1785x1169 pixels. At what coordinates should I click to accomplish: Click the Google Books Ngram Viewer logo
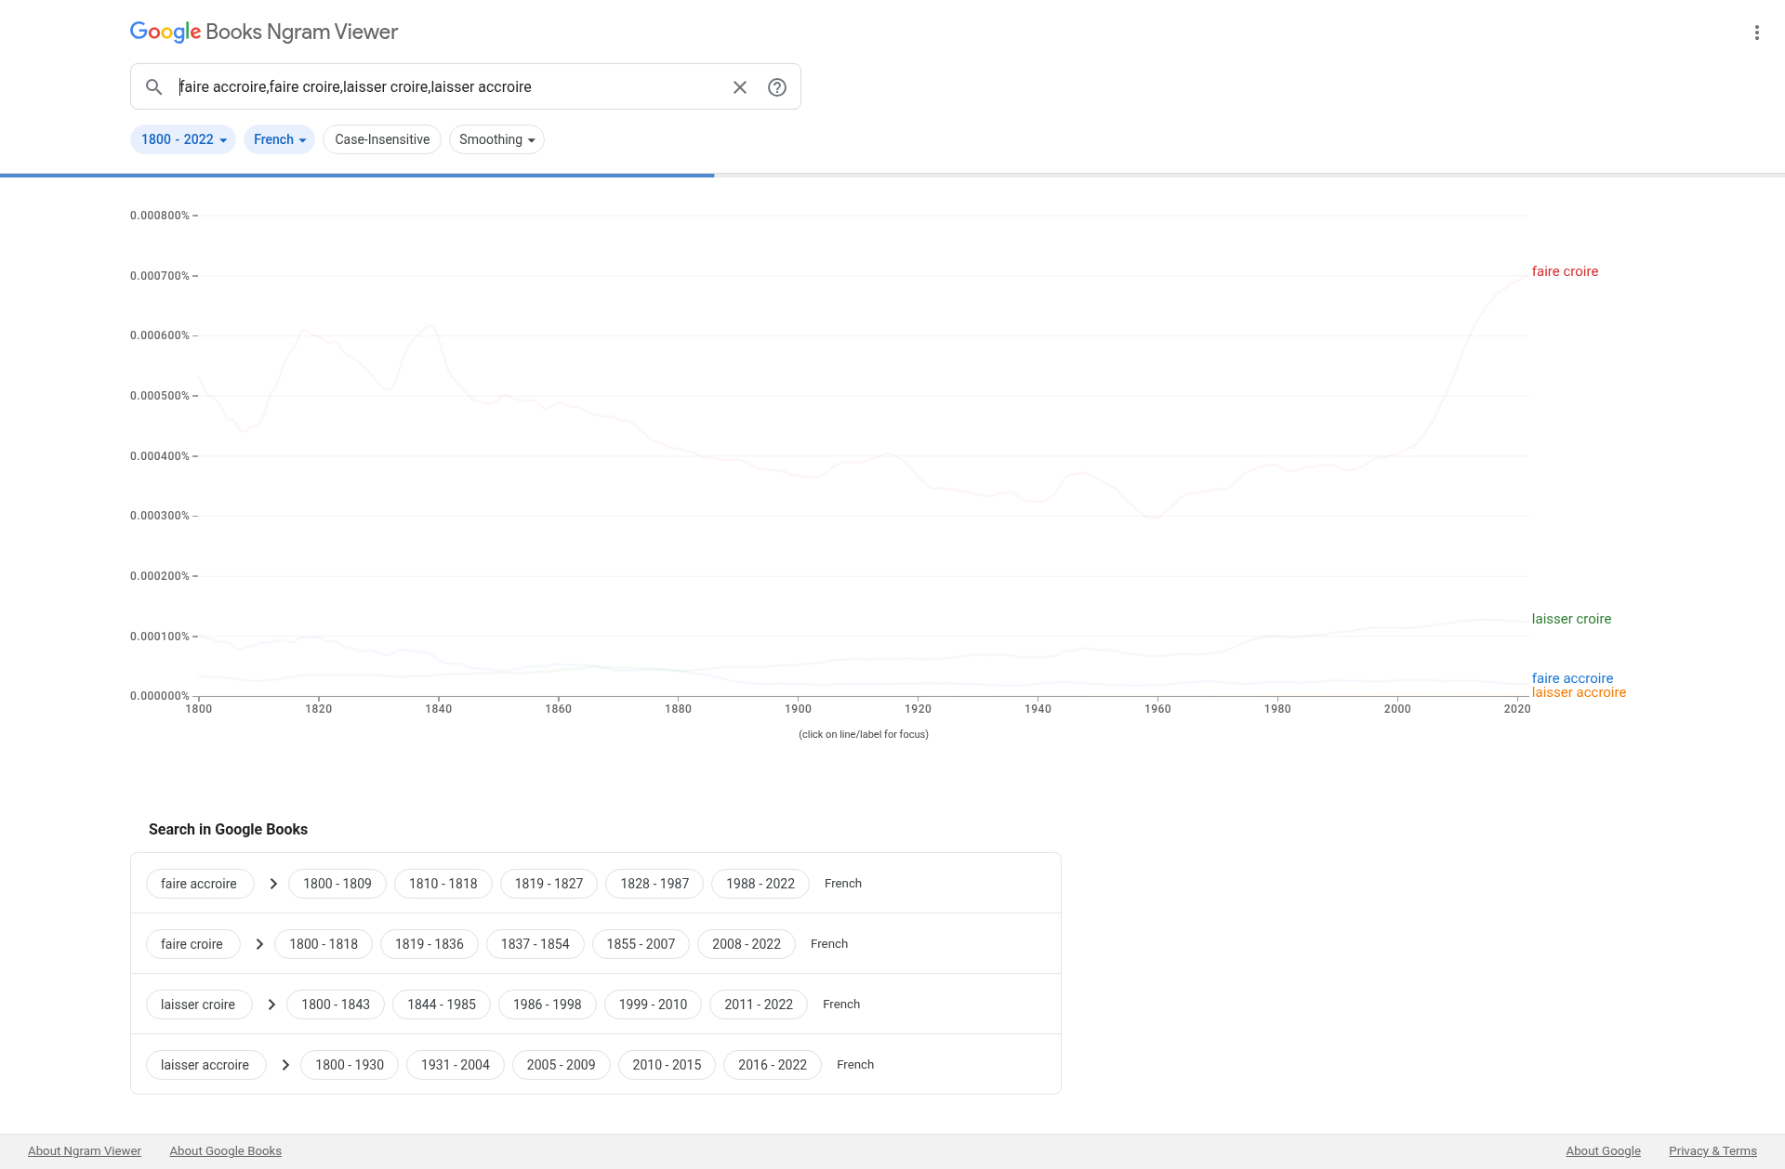tap(264, 32)
